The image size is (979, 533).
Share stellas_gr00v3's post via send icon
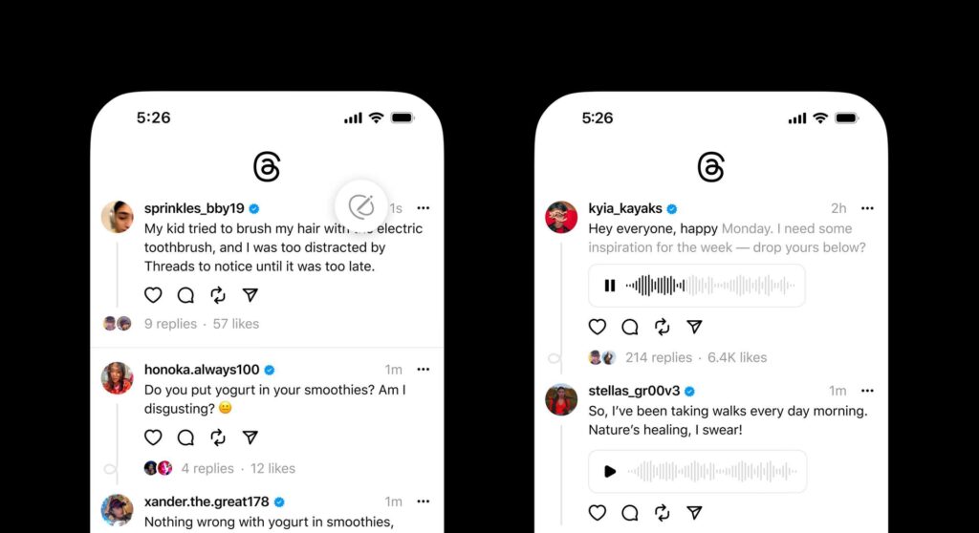click(x=694, y=512)
